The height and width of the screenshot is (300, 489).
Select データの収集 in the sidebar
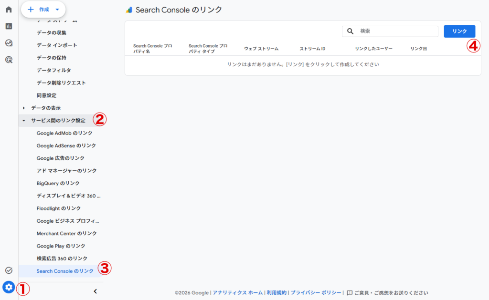click(52, 33)
